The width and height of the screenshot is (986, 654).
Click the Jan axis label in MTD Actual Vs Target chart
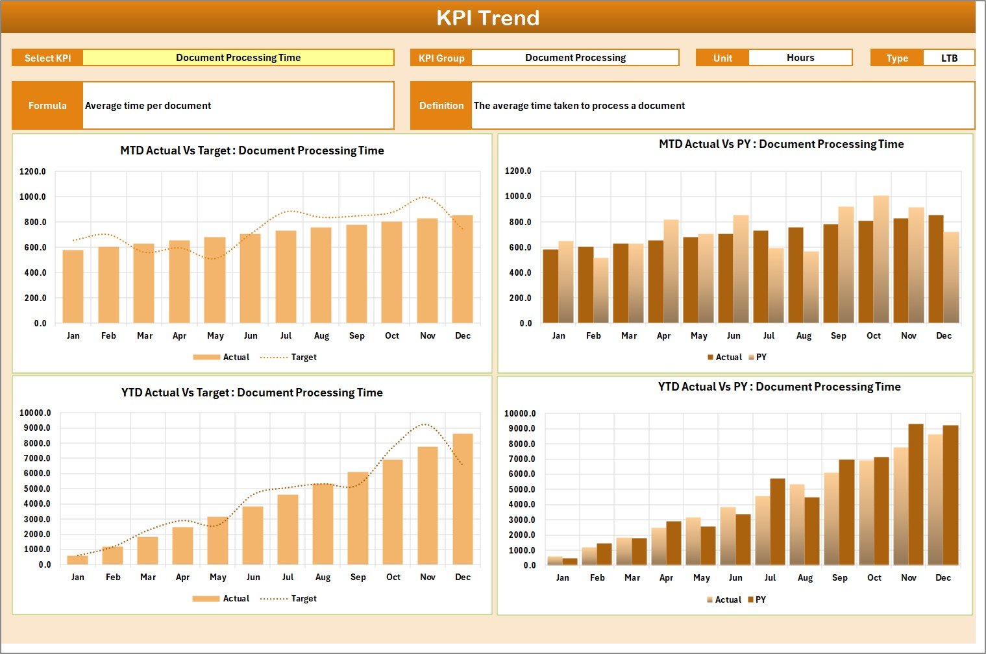(x=73, y=335)
